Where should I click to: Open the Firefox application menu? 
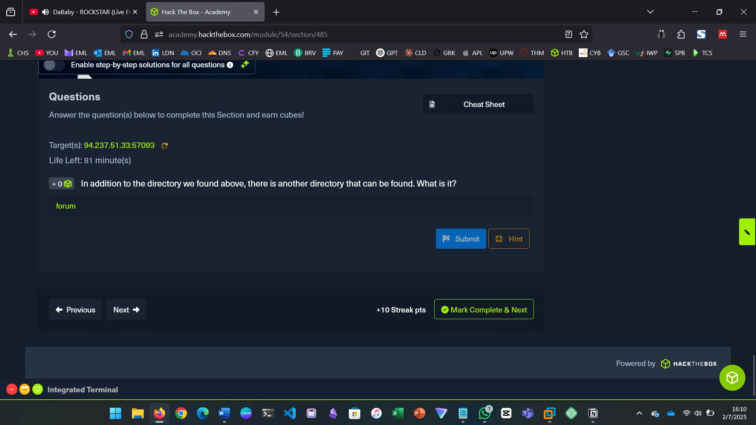(x=743, y=34)
